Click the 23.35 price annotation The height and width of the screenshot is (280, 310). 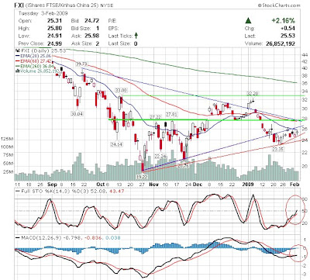(x=278, y=149)
